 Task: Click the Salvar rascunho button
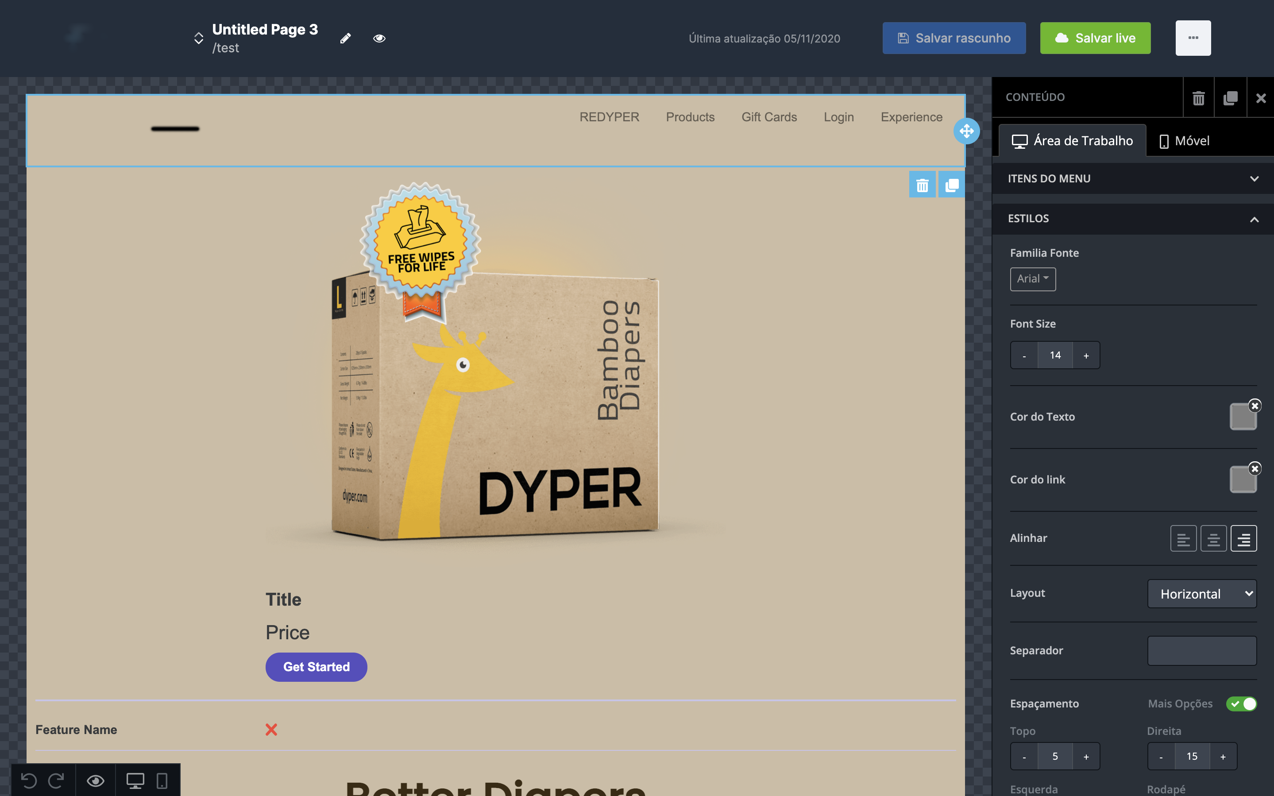click(x=954, y=38)
